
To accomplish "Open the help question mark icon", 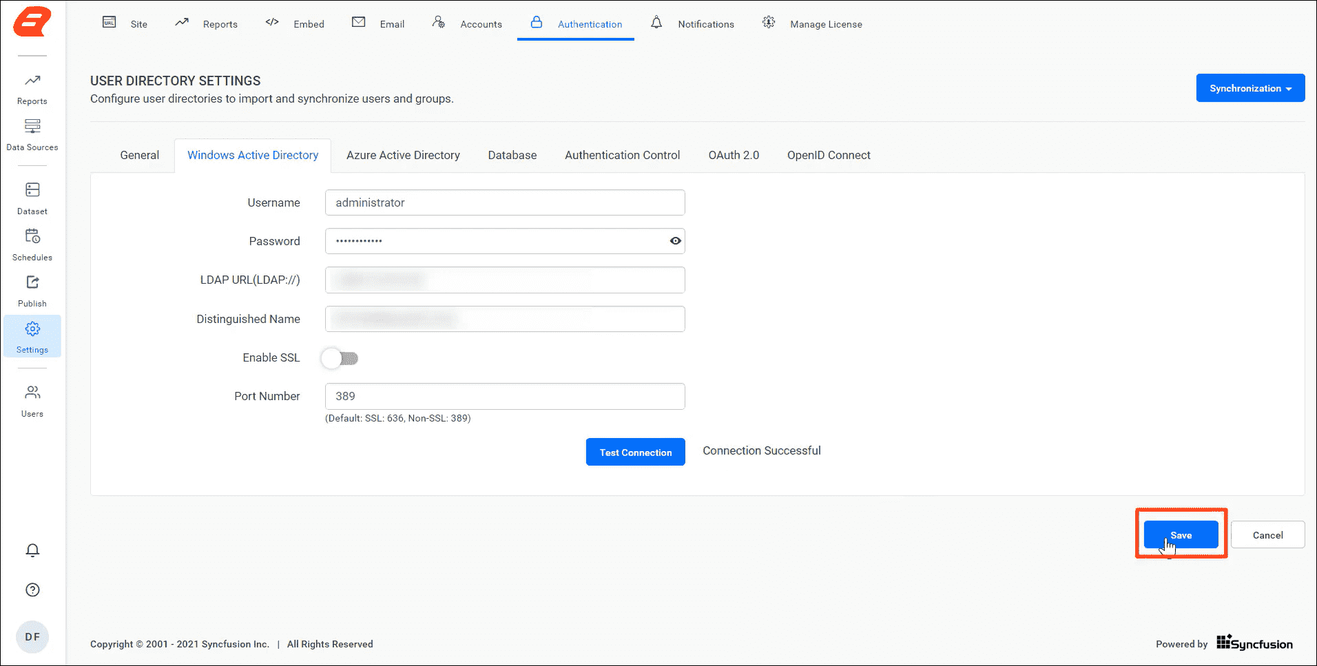I will (32, 590).
